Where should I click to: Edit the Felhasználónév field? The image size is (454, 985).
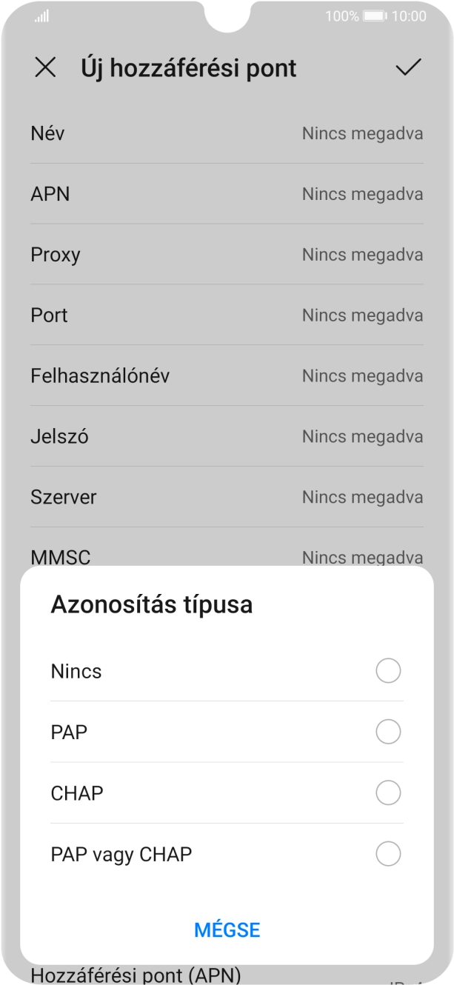[x=227, y=375]
